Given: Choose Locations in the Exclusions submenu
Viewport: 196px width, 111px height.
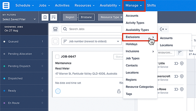Looking at the screenshot, I should pos(166,45).
